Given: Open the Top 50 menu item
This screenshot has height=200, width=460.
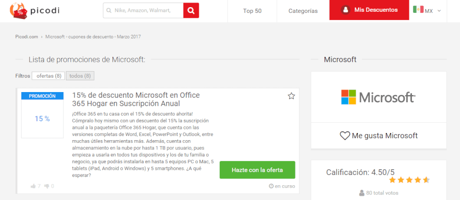Looking at the screenshot, I should pyautogui.click(x=252, y=11).
